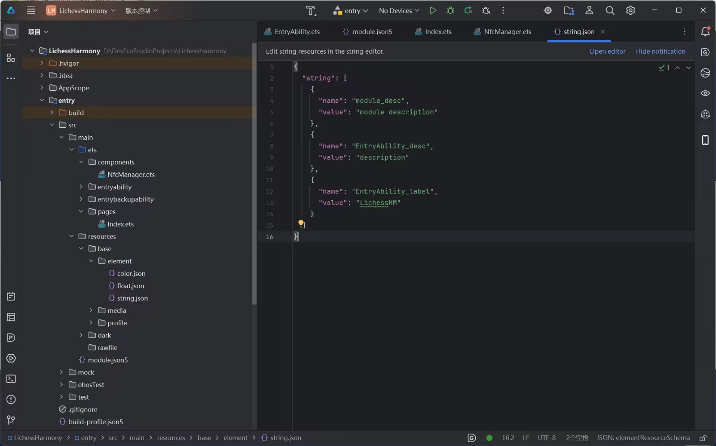Viewport: 716px width, 446px height.
Task: Open the entry run configuration dropdown
Action: (350, 10)
